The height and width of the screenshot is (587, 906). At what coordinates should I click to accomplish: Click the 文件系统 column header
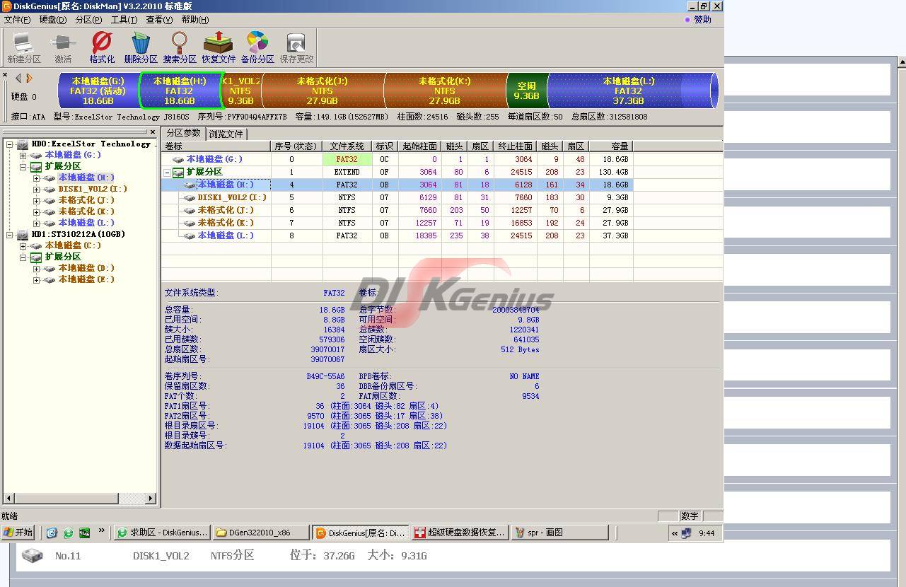click(347, 146)
